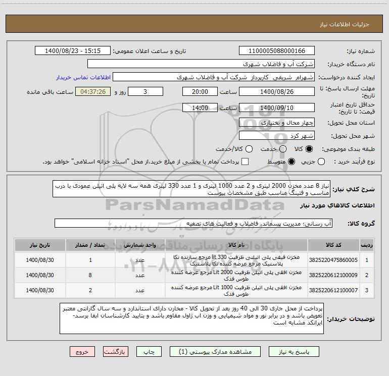This screenshot has width=389, height=376.
Task: Open اطلاعات تماس خریدار link
Action: click(83, 77)
